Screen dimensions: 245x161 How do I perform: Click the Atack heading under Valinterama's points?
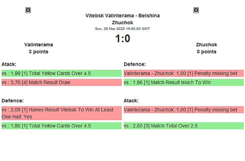tap(9, 64)
